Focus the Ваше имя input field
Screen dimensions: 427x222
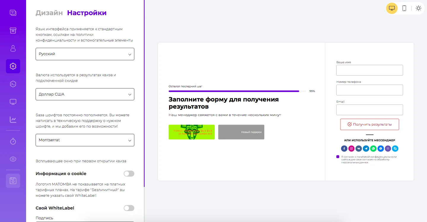click(369, 70)
